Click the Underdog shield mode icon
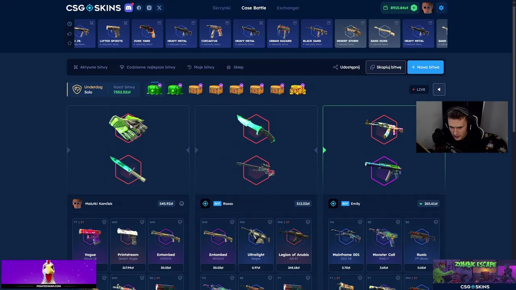 coord(77,89)
